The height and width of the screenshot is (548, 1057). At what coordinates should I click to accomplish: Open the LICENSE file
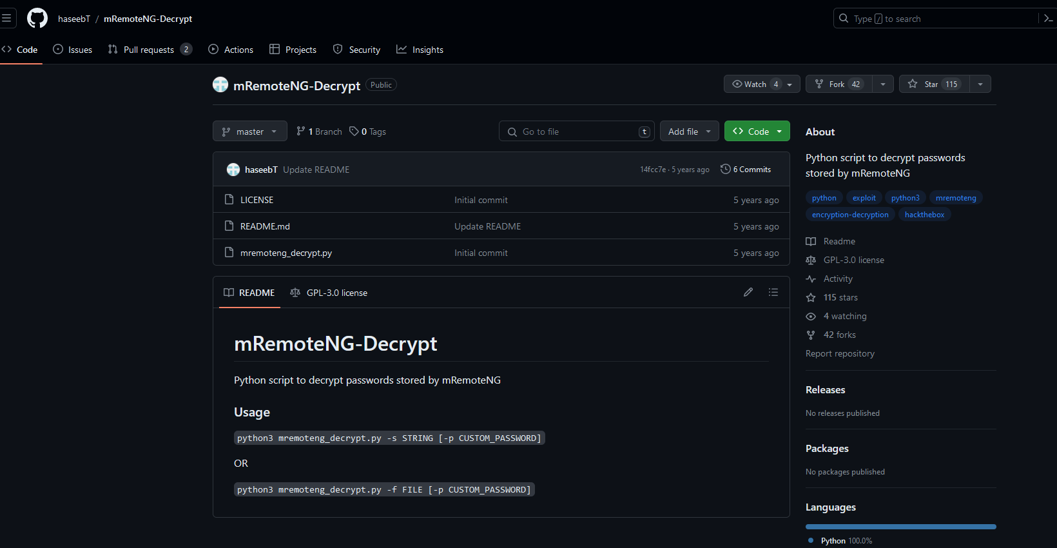257,200
